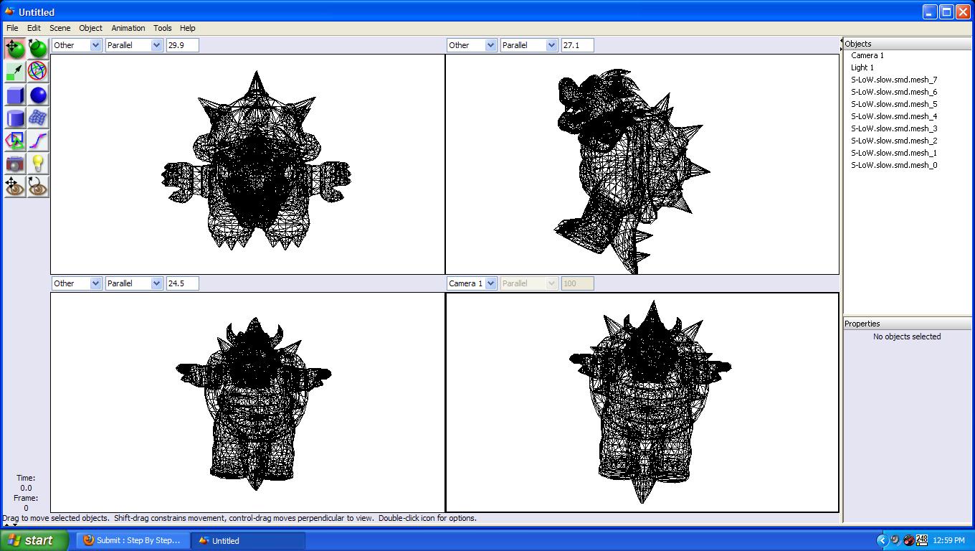The width and height of the screenshot is (975, 551).
Task: Click the 'No objects selected' text
Action: [x=907, y=336]
